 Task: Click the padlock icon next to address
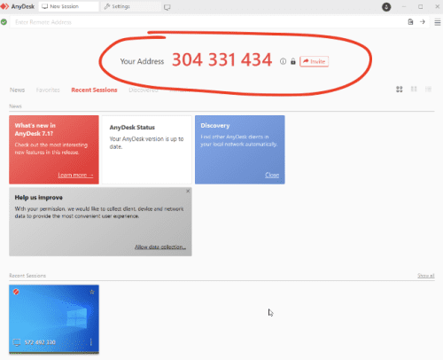[x=293, y=61]
